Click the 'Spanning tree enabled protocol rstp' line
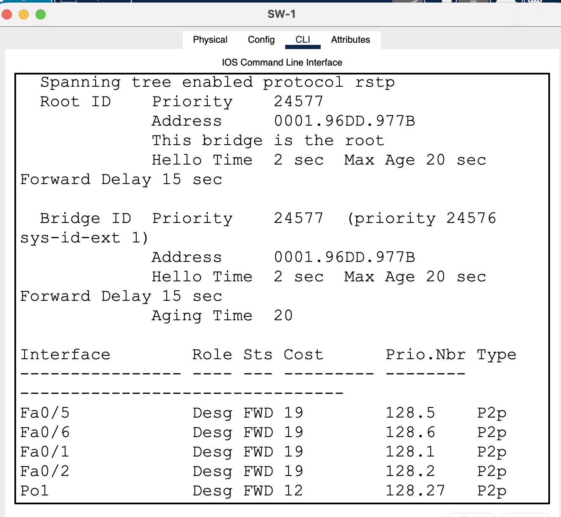This screenshot has width=561, height=517. [x=217, y=82]
